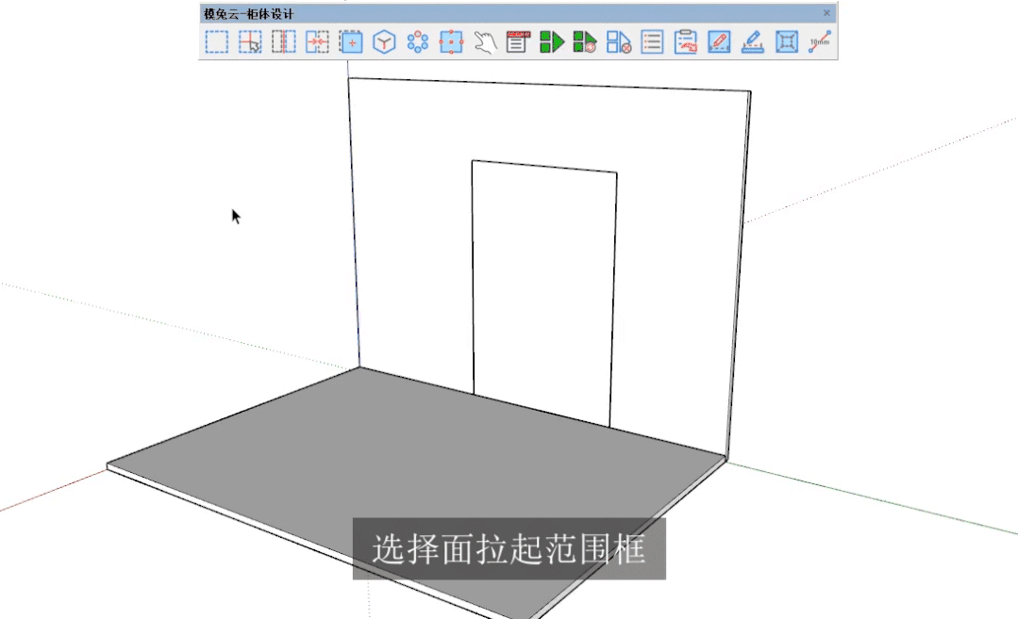Viewport: 1018px width, 619px height.
Task: Activate the marking pencil tool
Action: point(752,41)
